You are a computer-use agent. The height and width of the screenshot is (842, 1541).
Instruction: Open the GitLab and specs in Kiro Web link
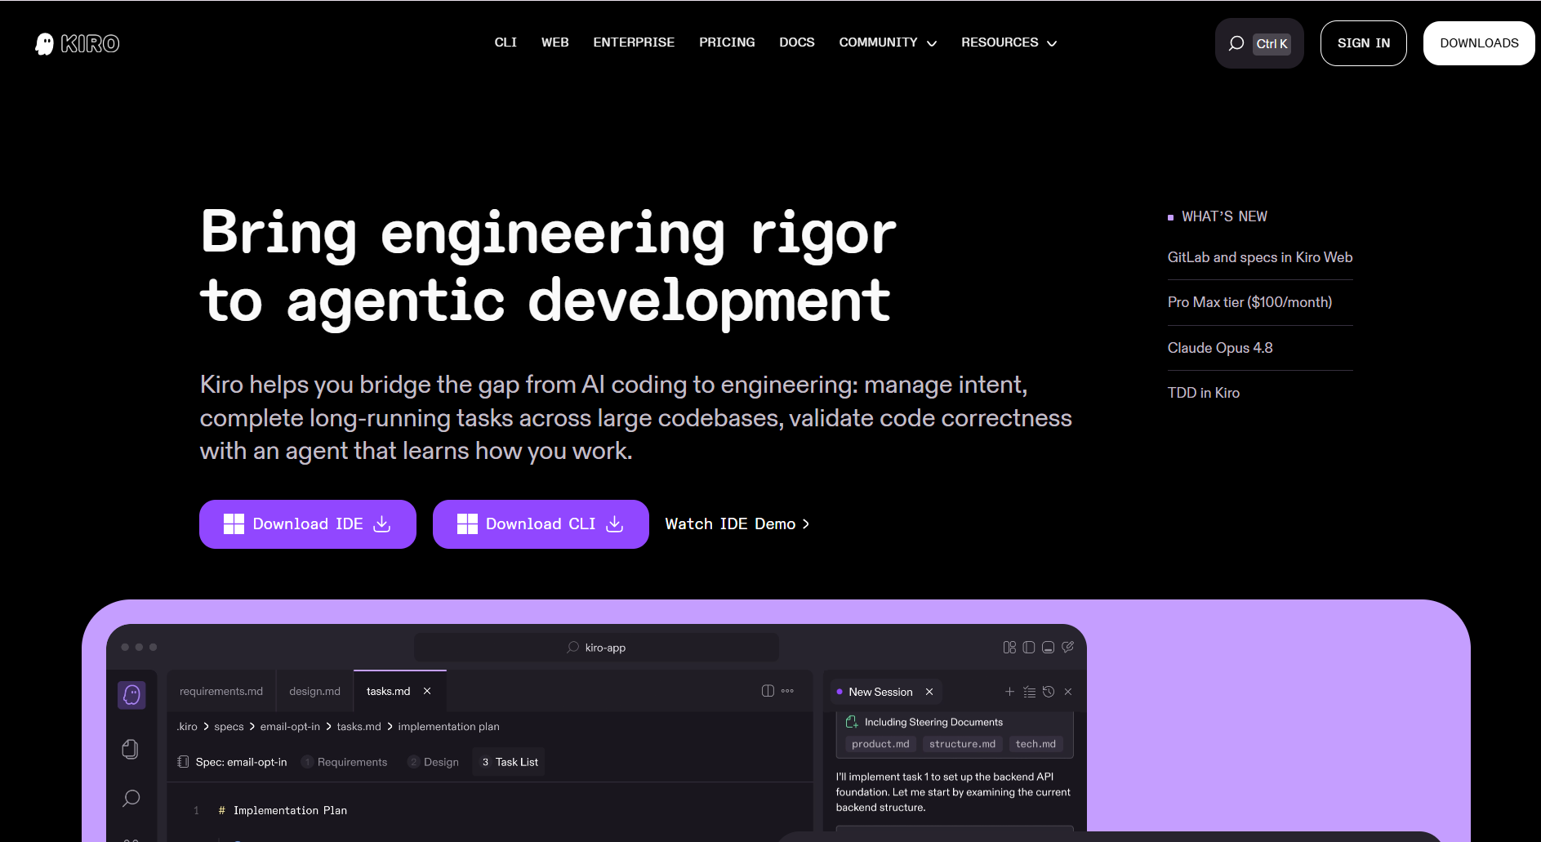pos(1260,257)
